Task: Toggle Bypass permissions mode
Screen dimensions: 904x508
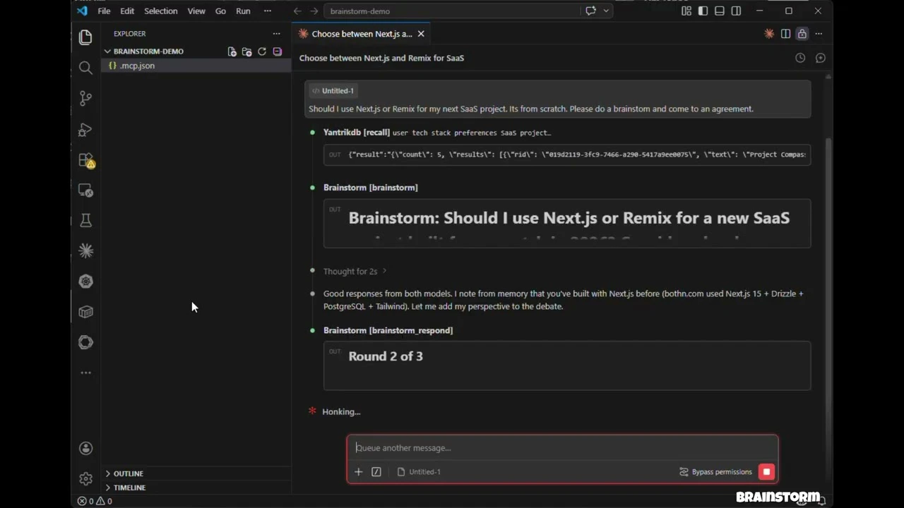Action: (x=715, y=472)
